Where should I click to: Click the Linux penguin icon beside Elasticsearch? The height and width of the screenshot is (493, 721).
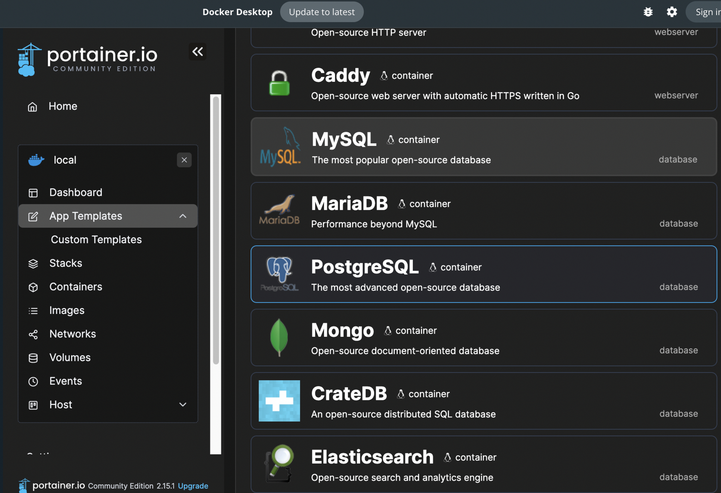click(448, 457)
